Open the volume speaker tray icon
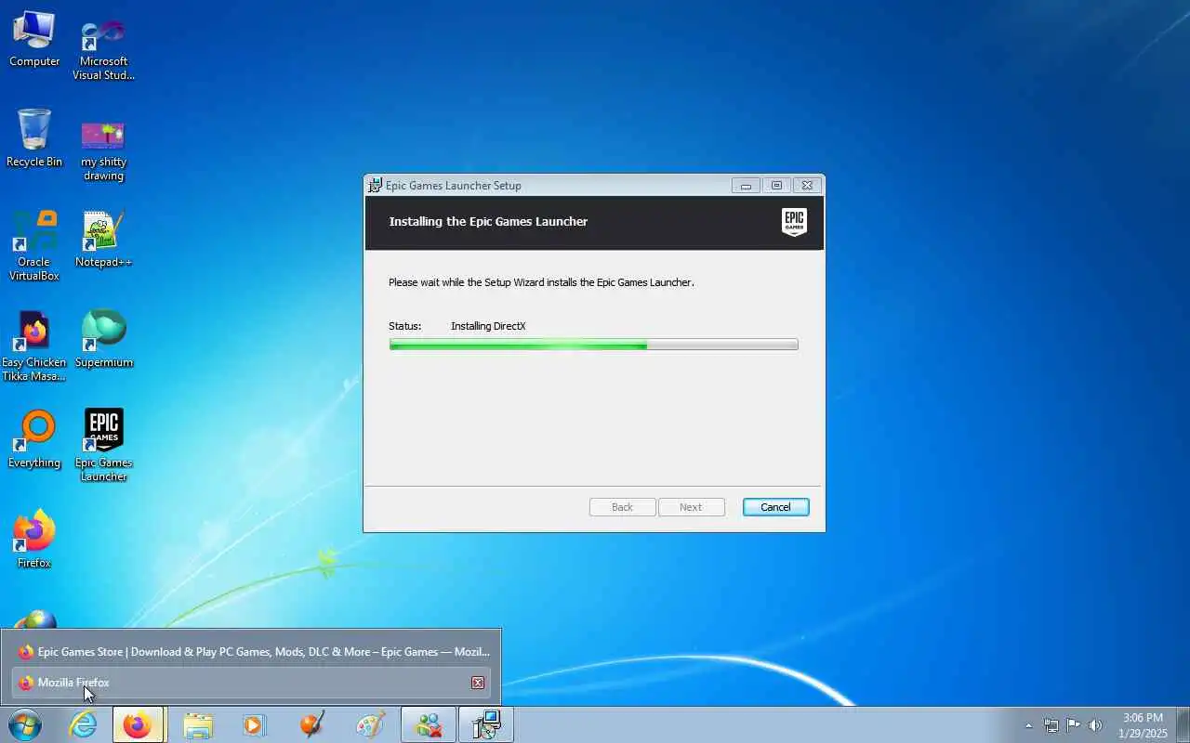The image size is (1190, 743). (x=1095, y=725)
